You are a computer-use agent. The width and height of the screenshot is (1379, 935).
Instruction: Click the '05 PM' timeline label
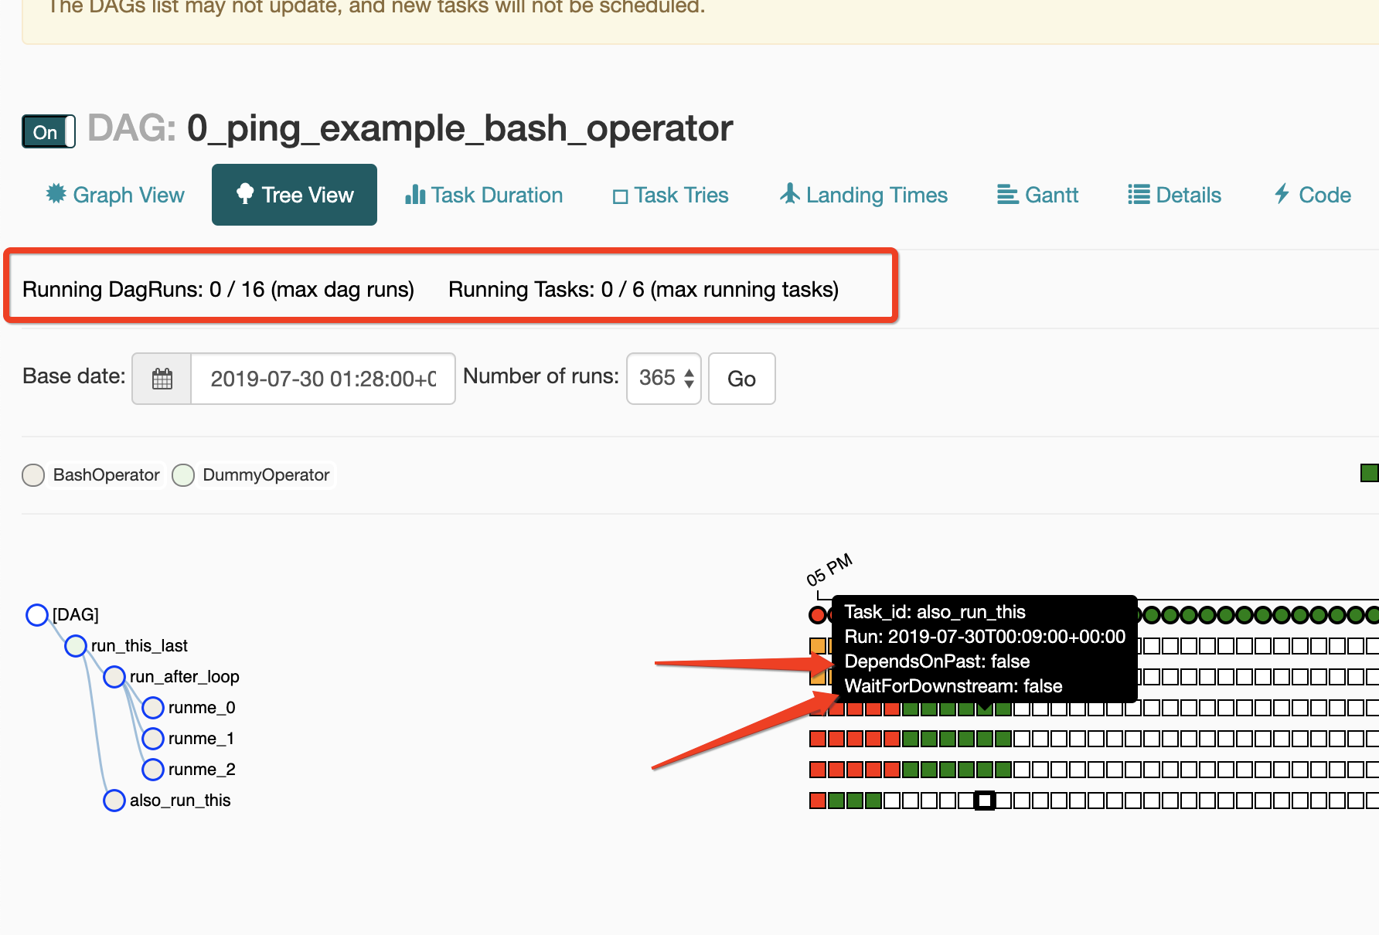click(829, 570)
